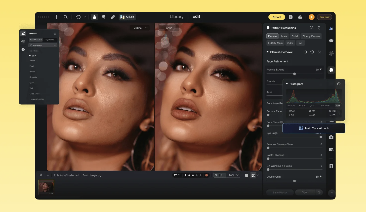The width and height of the screenshot is (366, 212).
Task: Expand the Double Chin value arrow
Action: [321, 177]
